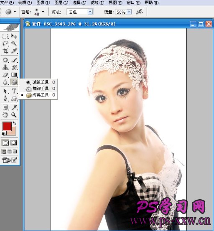Select the Slice tool
The height and width of the screenshot is (231, 214).
pos(14,51)
